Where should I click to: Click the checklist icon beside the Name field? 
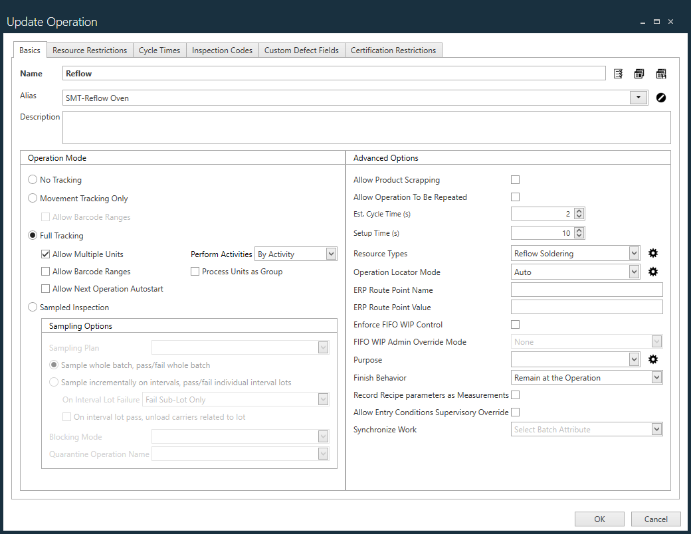(618, 73)
